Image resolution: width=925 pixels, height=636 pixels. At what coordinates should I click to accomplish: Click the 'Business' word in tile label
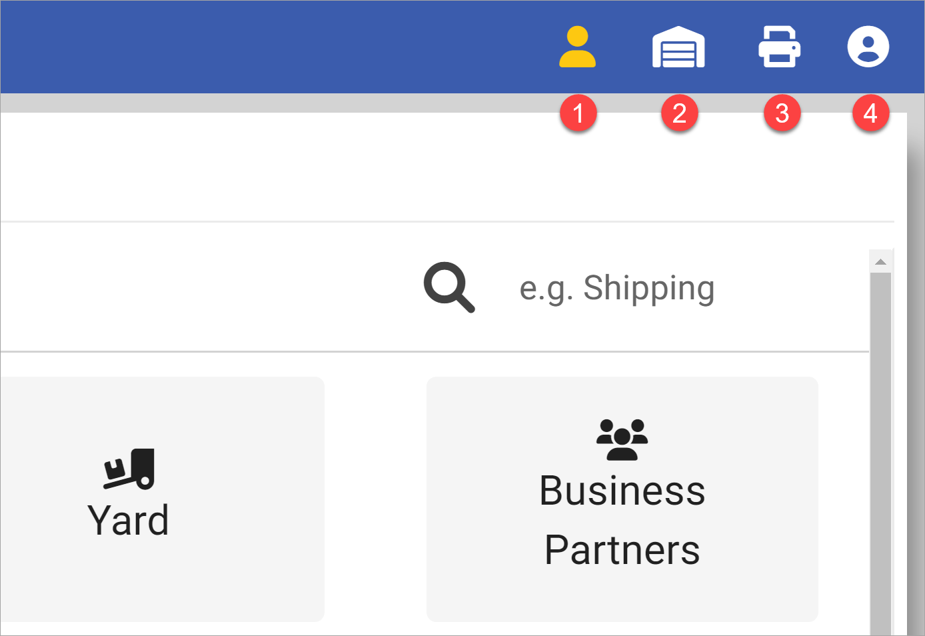click(x=622, y=491)
